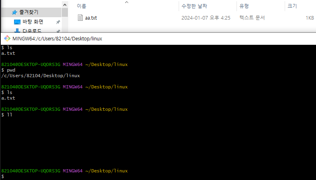The image size is (316, 180).
Task: Click the '$ ll' command line
Action: (x=7, y=115)
